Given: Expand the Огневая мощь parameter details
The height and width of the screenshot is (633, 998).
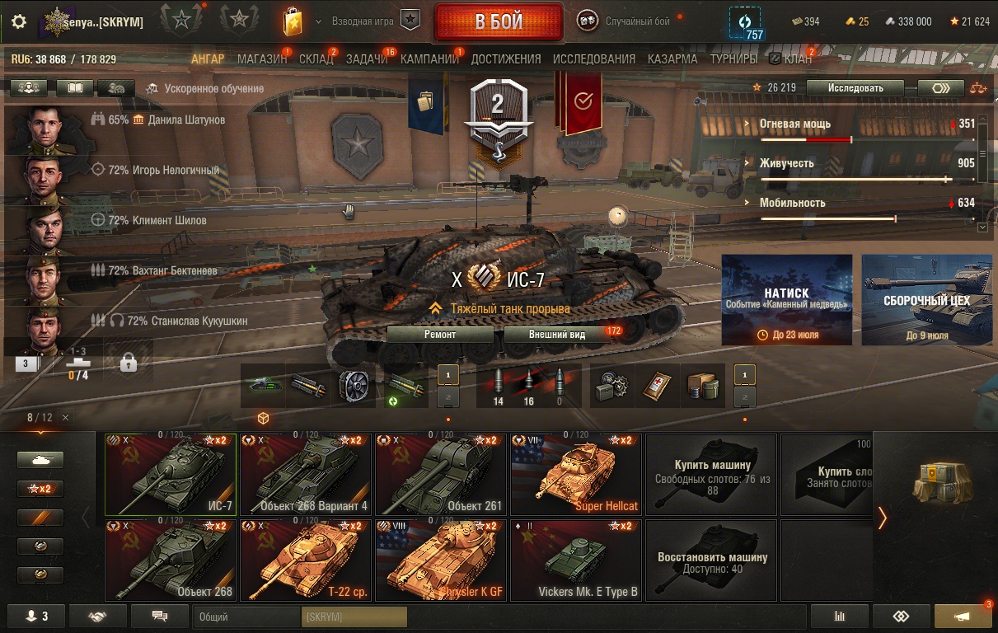Looking at the screenshot, I should (795, 124).
